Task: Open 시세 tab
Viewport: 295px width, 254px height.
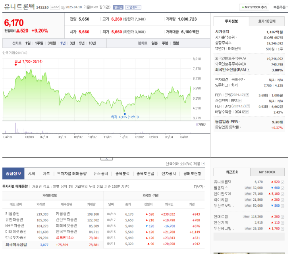Action: [x=31, y=173]
